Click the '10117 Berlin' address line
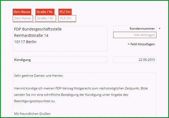169x118 pixels. click(x=25, y=42)
